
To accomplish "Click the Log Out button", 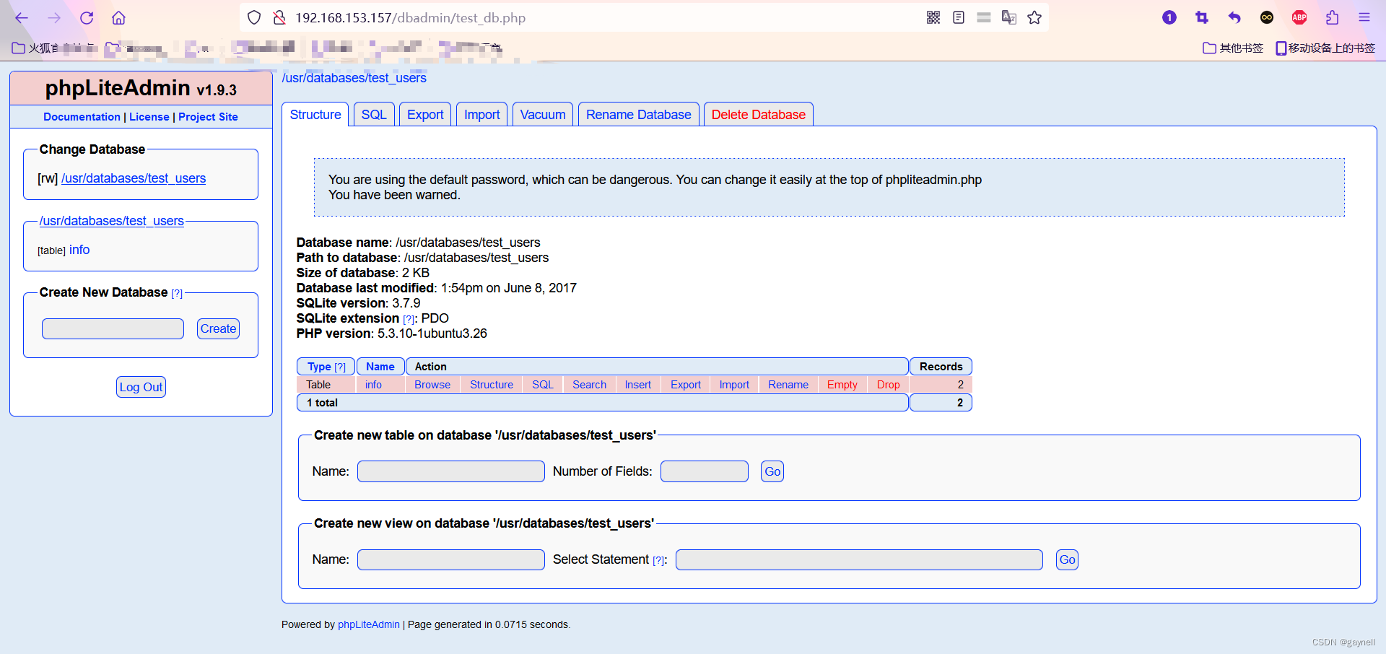I will (141, 387).
